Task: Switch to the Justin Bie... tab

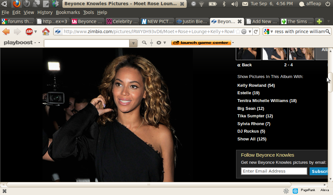Action: point(192,21)
